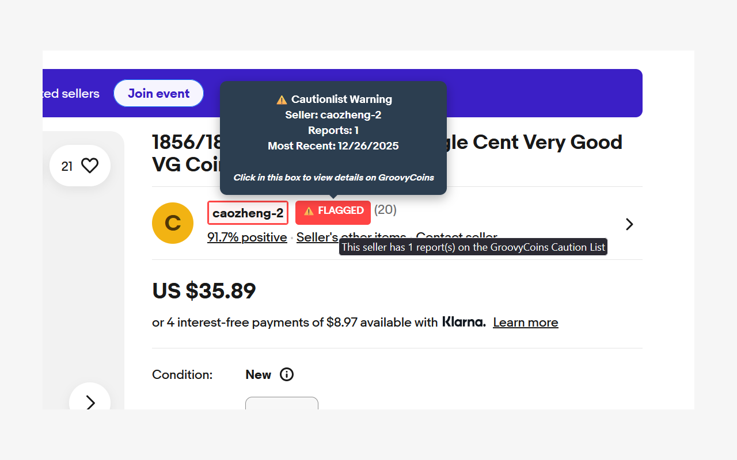Click the US $35.89 price
This screenshot has height=460, width=737.
(x=204, y=291)
